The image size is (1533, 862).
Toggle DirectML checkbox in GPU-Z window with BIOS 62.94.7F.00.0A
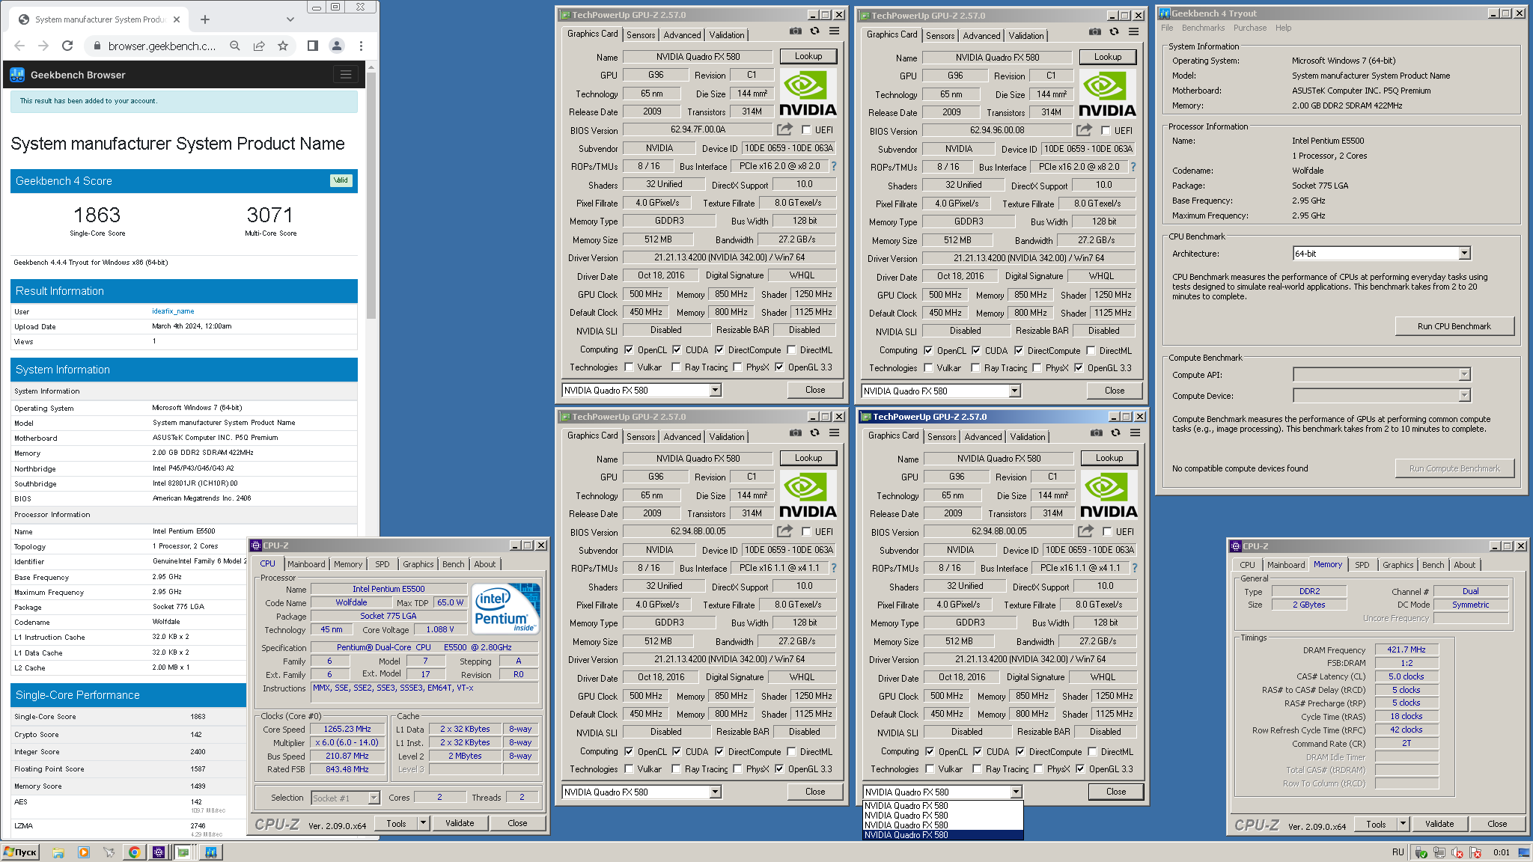(791, 349)
